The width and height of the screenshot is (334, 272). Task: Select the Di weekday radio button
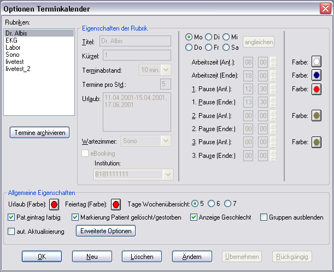click(208, 37)
